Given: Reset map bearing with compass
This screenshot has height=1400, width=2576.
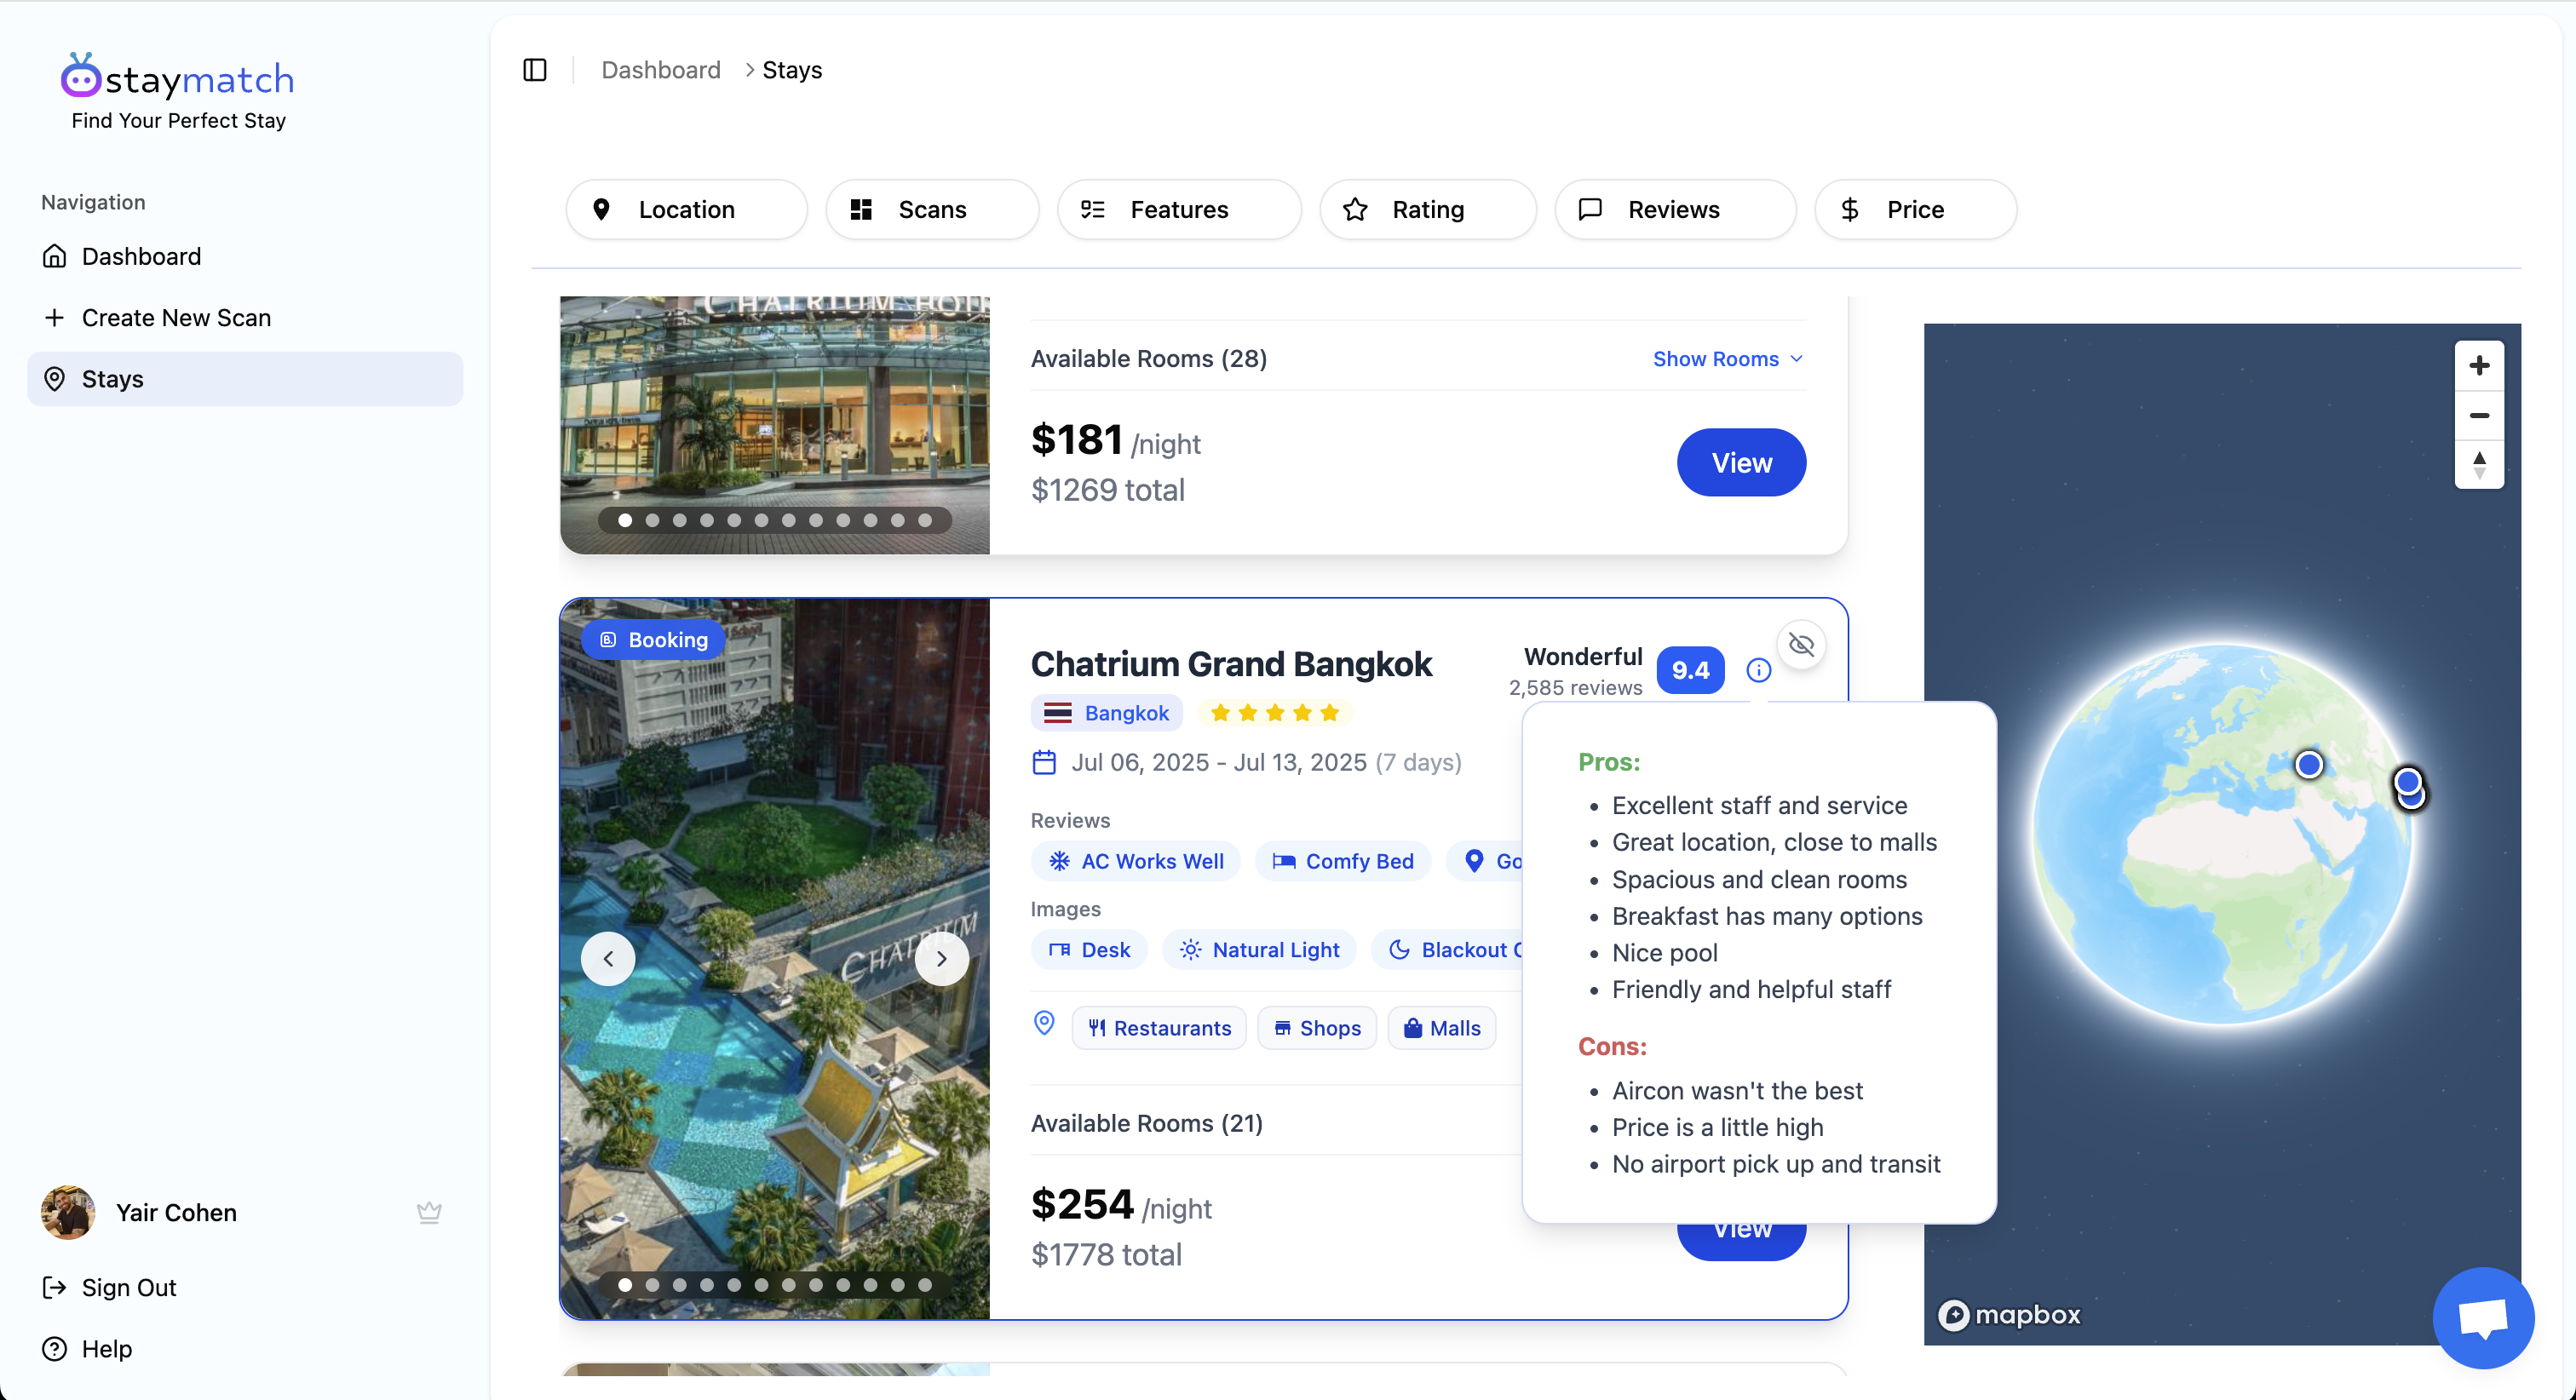Looking at the screenshot, I should [2479, 465].
